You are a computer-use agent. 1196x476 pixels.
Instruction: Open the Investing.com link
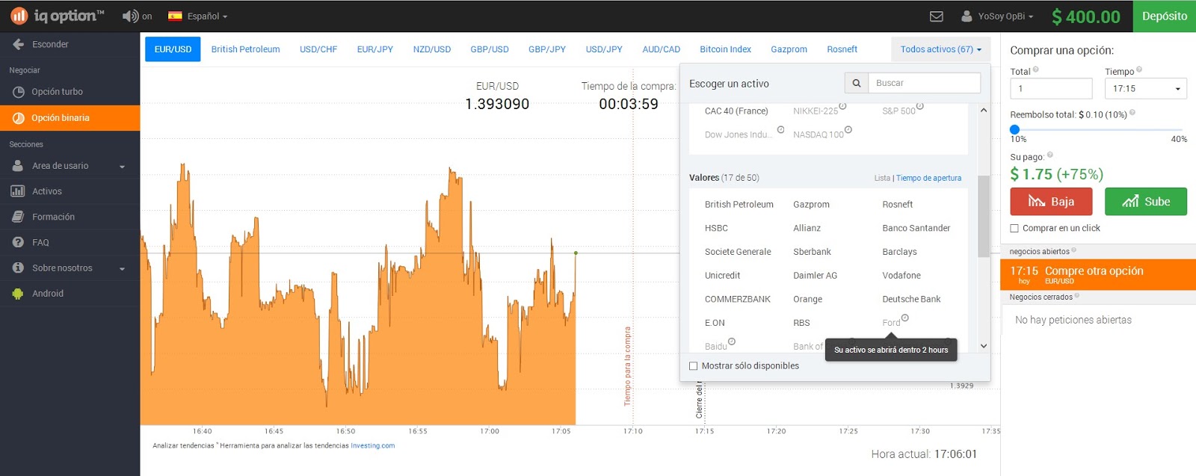tap(373, 446)
